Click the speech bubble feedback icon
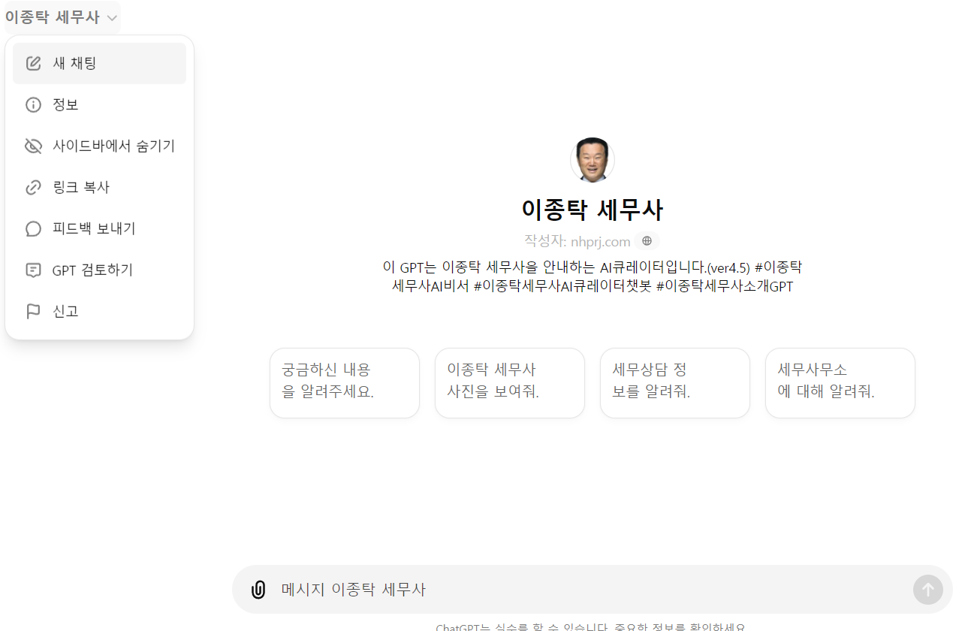 pyautogui.click(x=33, y=228)
